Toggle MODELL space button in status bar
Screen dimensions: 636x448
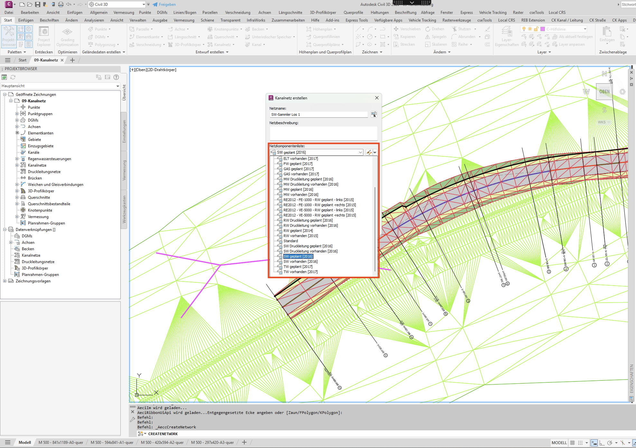[559, 443]
